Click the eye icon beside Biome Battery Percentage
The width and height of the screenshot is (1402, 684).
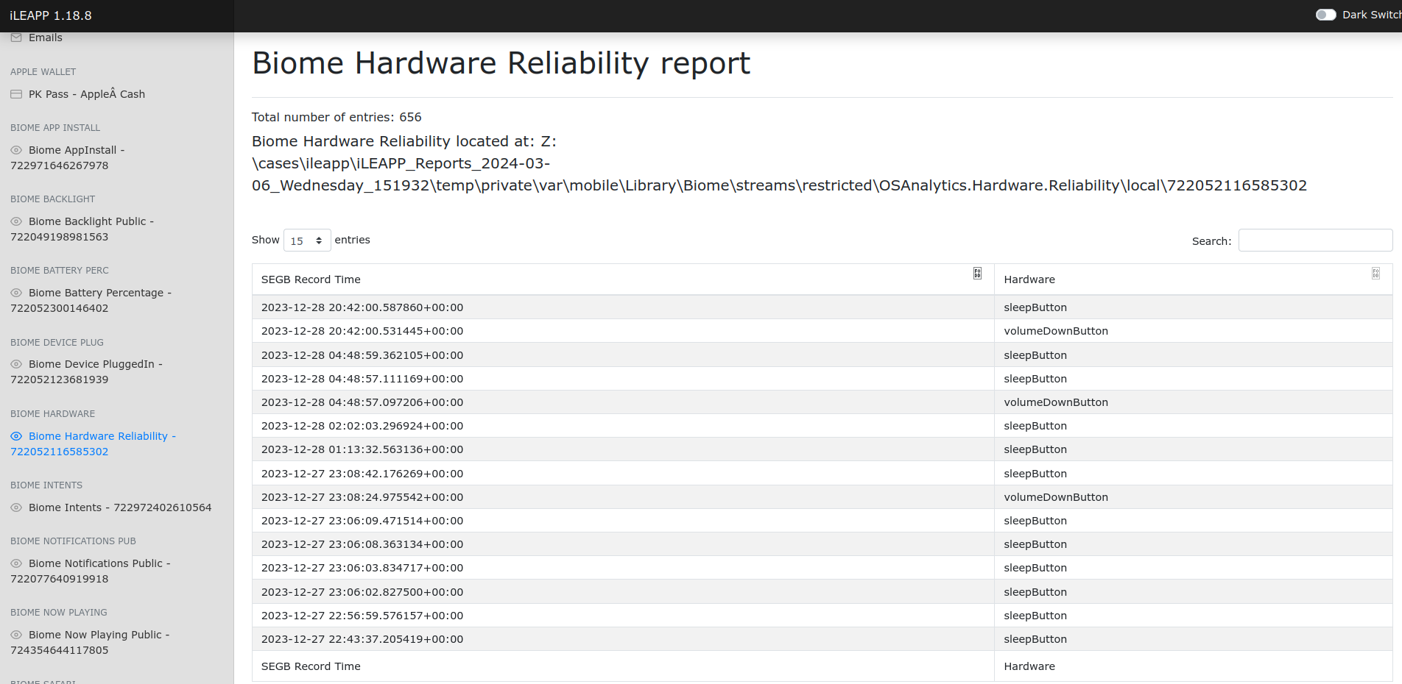click(x=16, y=293)
